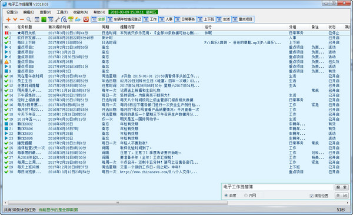The image size is (353, 215).
Task: Click red pause icon on row 1
Action: (x=6, y=33)
